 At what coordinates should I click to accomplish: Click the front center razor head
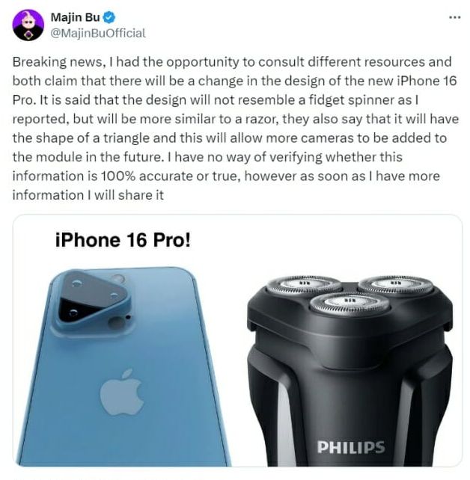point(350,304)
